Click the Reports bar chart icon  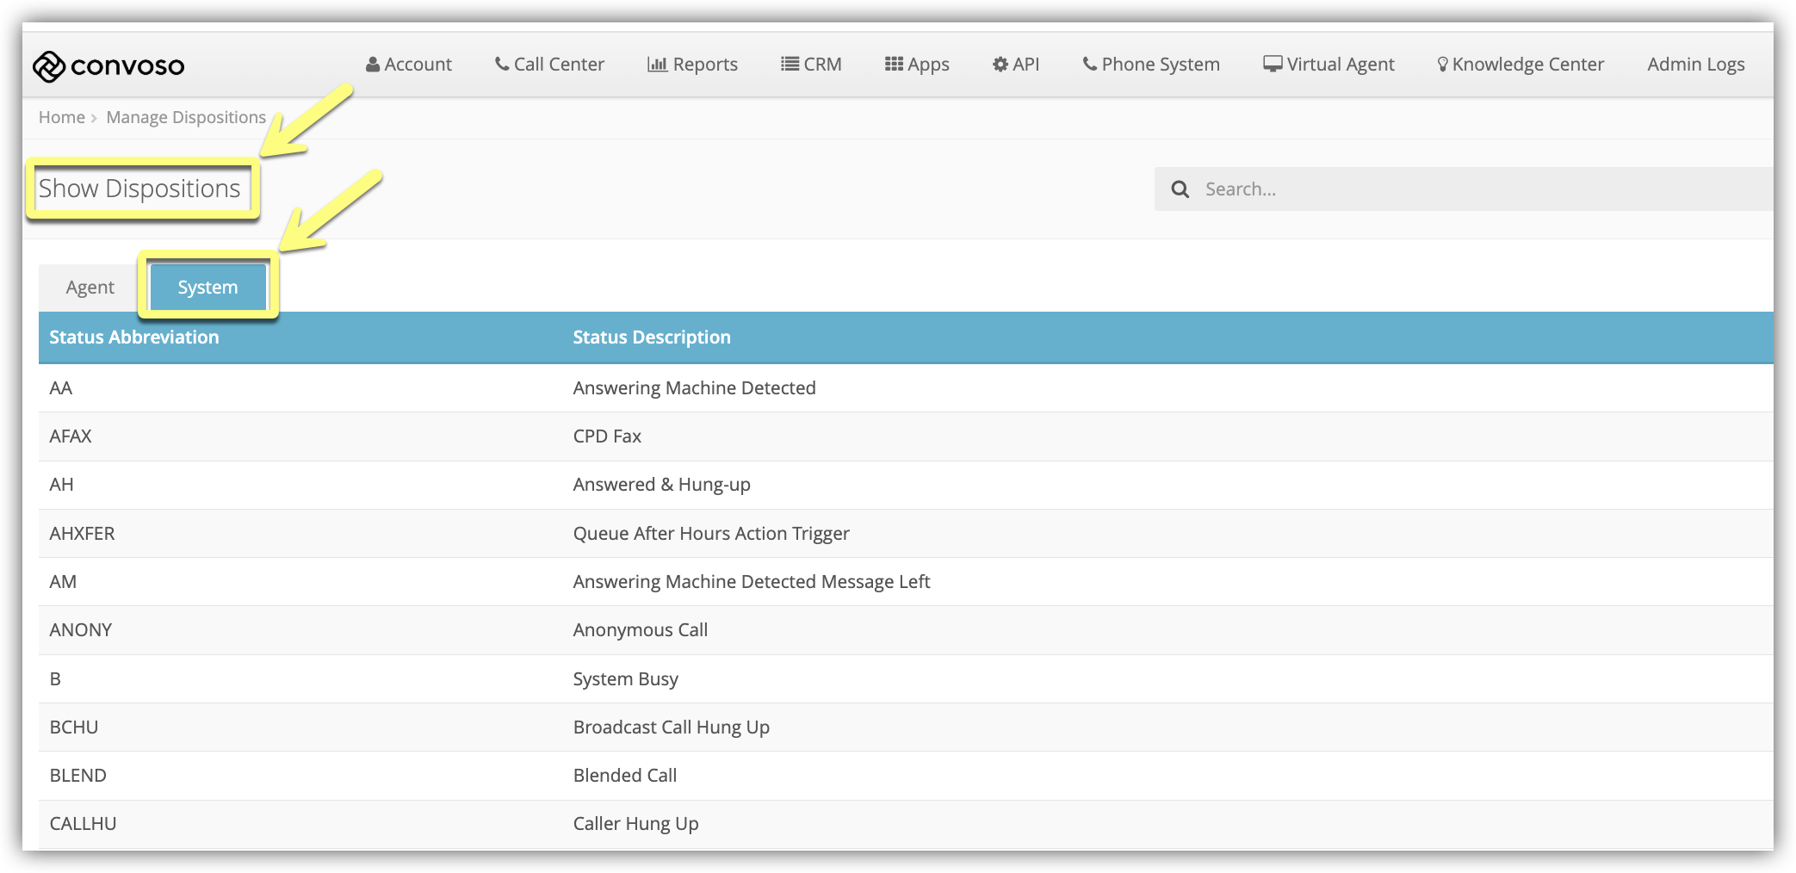pyautogui.click(x=658, y=65)
